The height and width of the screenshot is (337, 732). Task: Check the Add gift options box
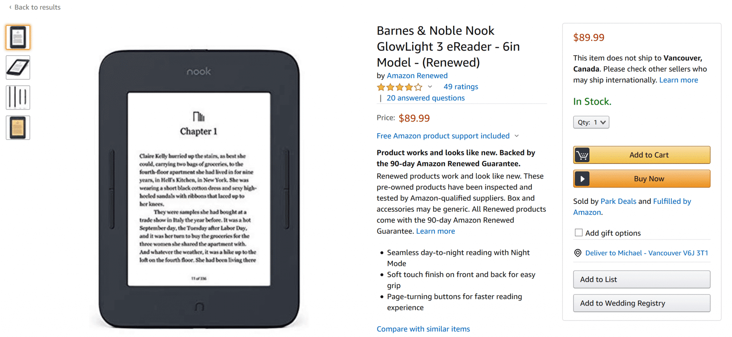pyautogui.click(x=579, y=233)
